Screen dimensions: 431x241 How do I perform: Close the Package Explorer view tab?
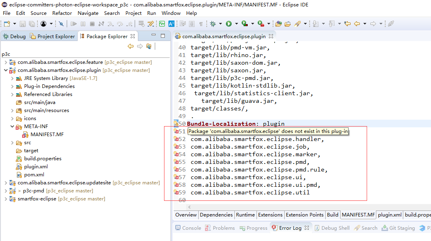tap(133, 36)
